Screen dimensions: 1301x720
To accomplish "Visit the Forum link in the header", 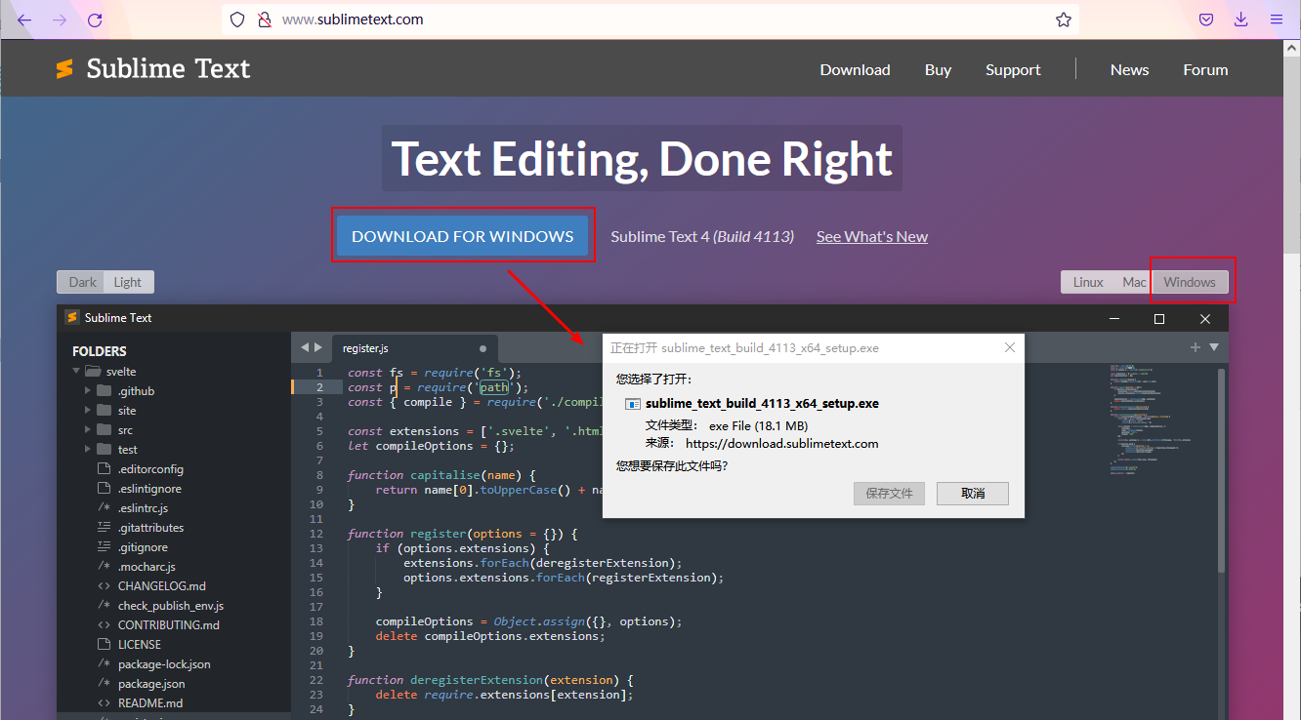I will pyautogui.click(x=1205, y=69).
